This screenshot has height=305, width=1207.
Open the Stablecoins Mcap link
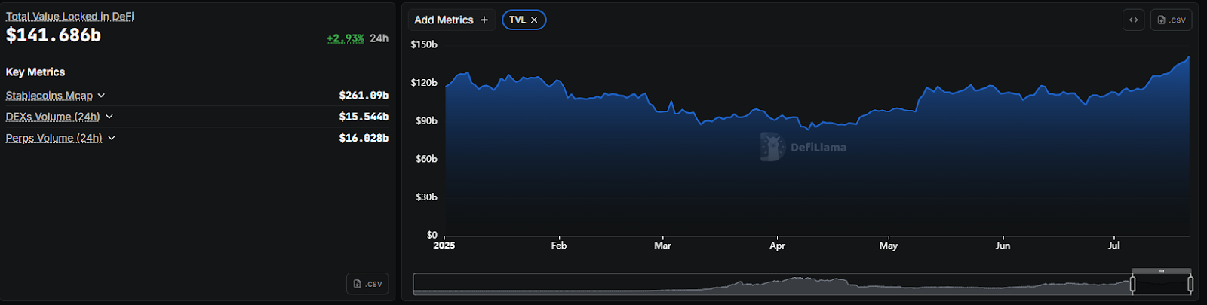(x=49, y=96)
